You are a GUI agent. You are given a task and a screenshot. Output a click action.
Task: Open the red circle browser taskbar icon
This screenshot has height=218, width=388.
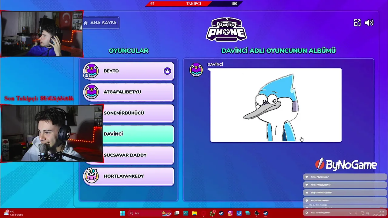(x=203, y=213)
